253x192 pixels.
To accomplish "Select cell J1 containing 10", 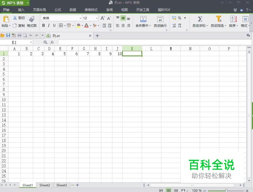I will click(x=117, y=54).
